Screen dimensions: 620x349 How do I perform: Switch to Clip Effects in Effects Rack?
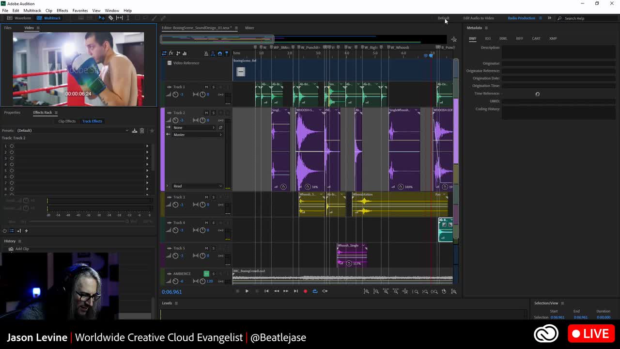67,121
